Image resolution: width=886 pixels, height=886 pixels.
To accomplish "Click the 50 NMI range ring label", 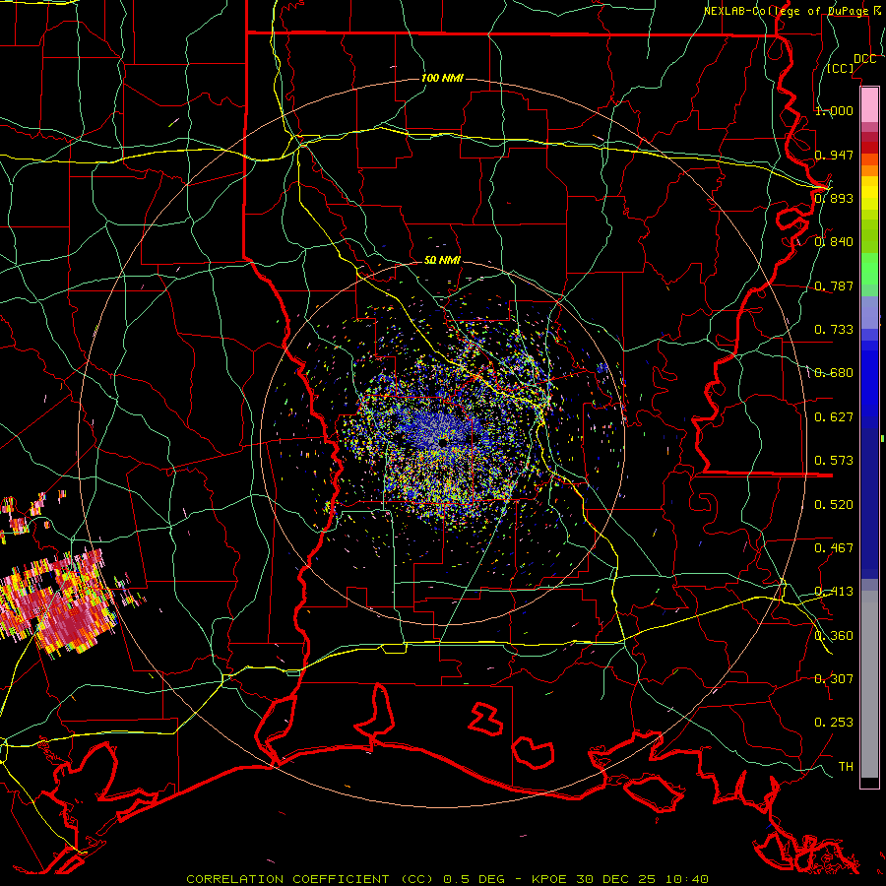I will pyautogui.click(x=442, y=260).
